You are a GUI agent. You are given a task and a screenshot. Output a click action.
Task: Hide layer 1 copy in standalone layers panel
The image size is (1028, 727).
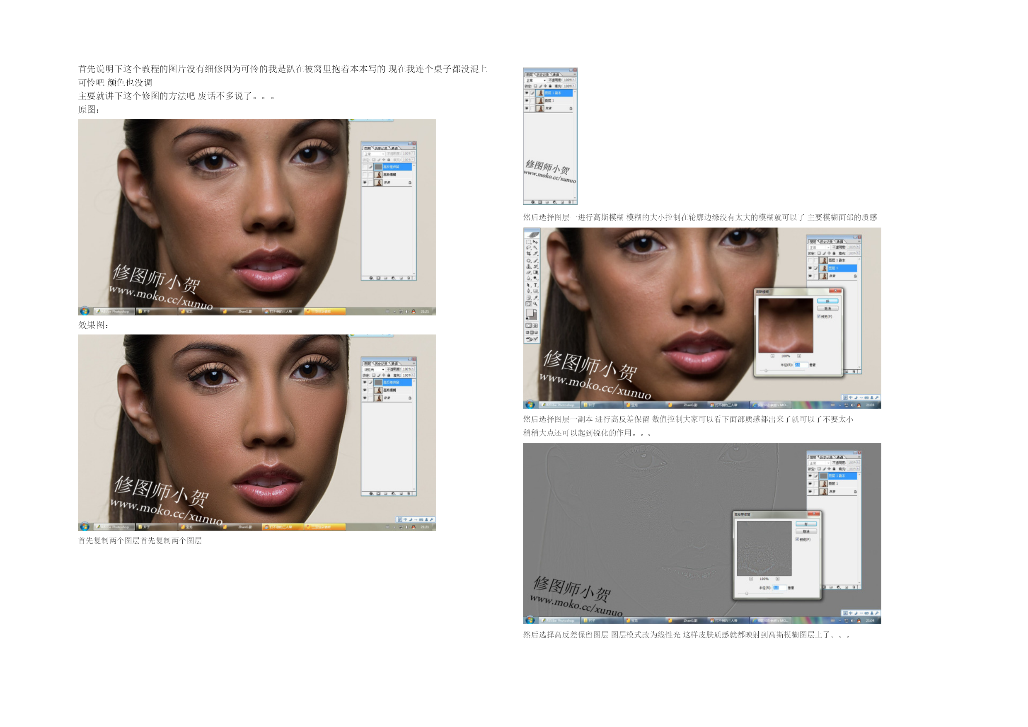527,93
